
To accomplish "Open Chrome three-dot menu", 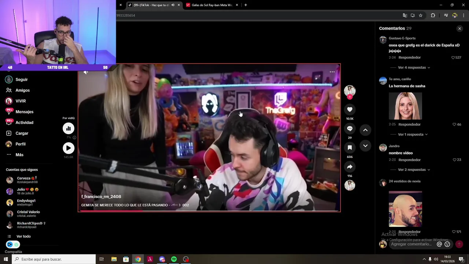I will click(x=464, y=15).
